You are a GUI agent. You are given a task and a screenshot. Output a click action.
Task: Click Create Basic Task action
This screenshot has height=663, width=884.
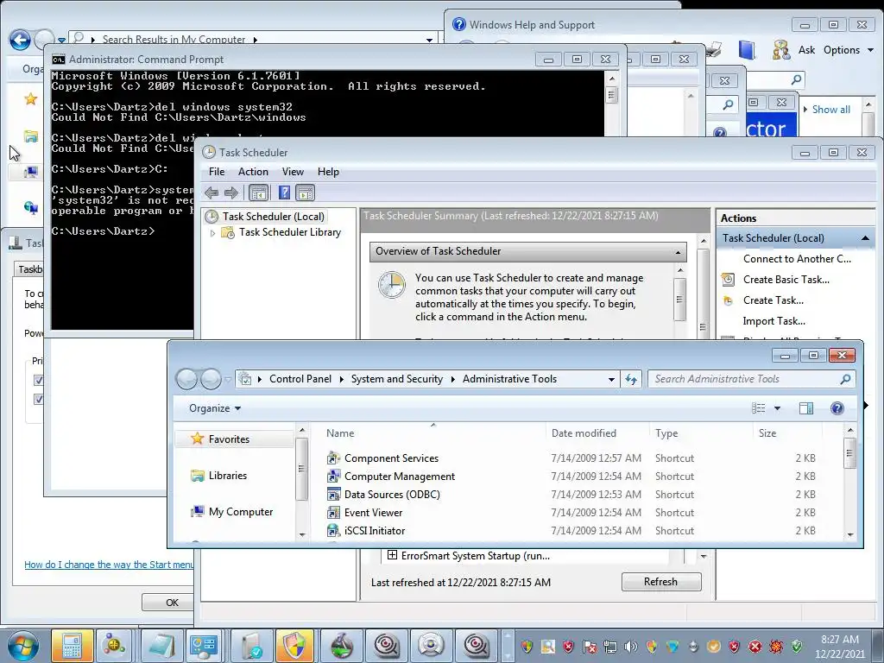click(x=786, y=280)
